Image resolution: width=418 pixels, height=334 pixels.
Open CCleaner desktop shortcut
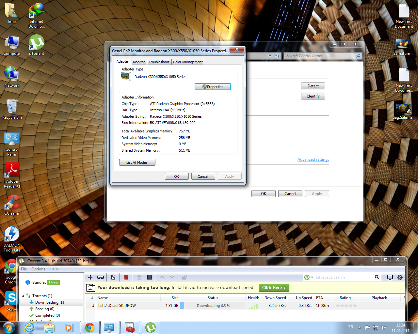(x=12, y=205)
